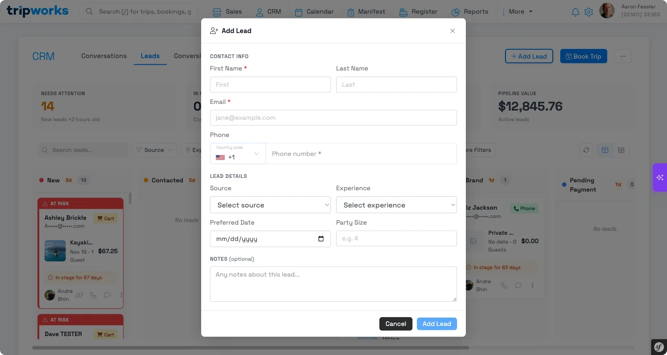Submit with the blue Add Lead button

(x=437, y=324)
